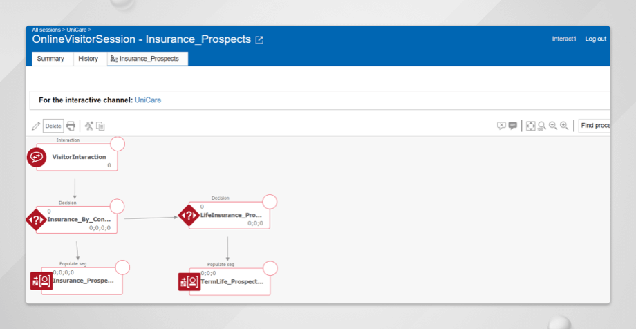Click the status circle on VisitorInteraction box
Viewport: 636px width, 329px height.
click(x=118, y=144)
